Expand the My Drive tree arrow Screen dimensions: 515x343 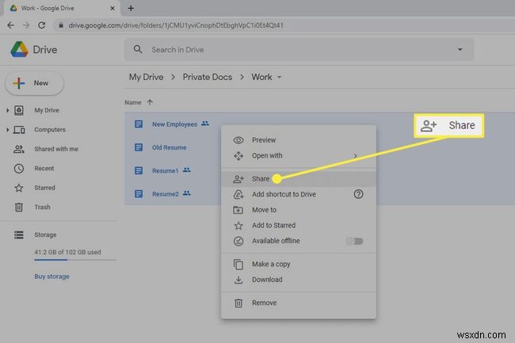pos(8,110)
